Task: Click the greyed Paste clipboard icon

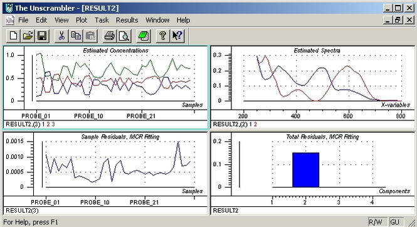Action: pyautogui.click(x=90, y=36)
